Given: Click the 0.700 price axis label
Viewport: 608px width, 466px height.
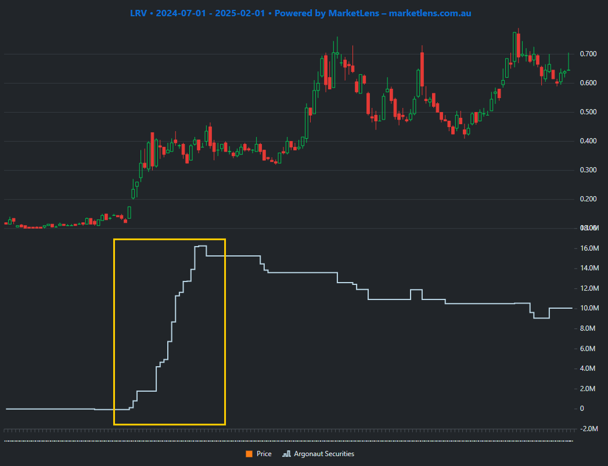Looking at the screenshot, I should point(587,54).
